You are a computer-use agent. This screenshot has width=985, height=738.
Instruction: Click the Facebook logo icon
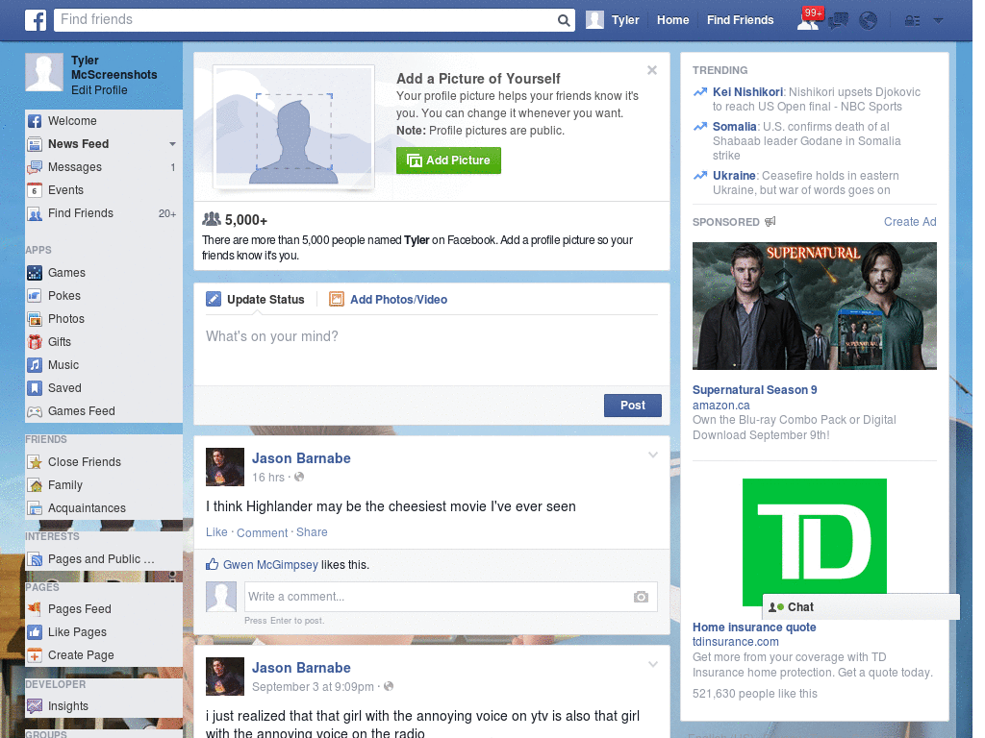(36, 20)
